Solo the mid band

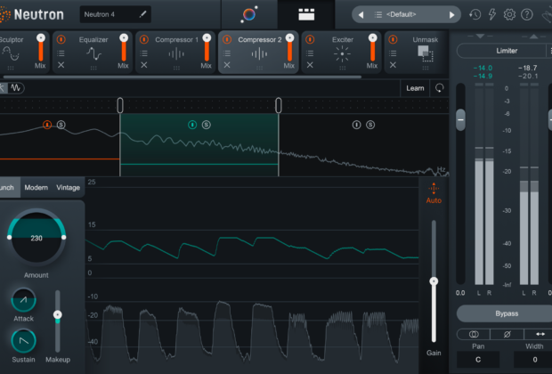click(x=207, y=125)
